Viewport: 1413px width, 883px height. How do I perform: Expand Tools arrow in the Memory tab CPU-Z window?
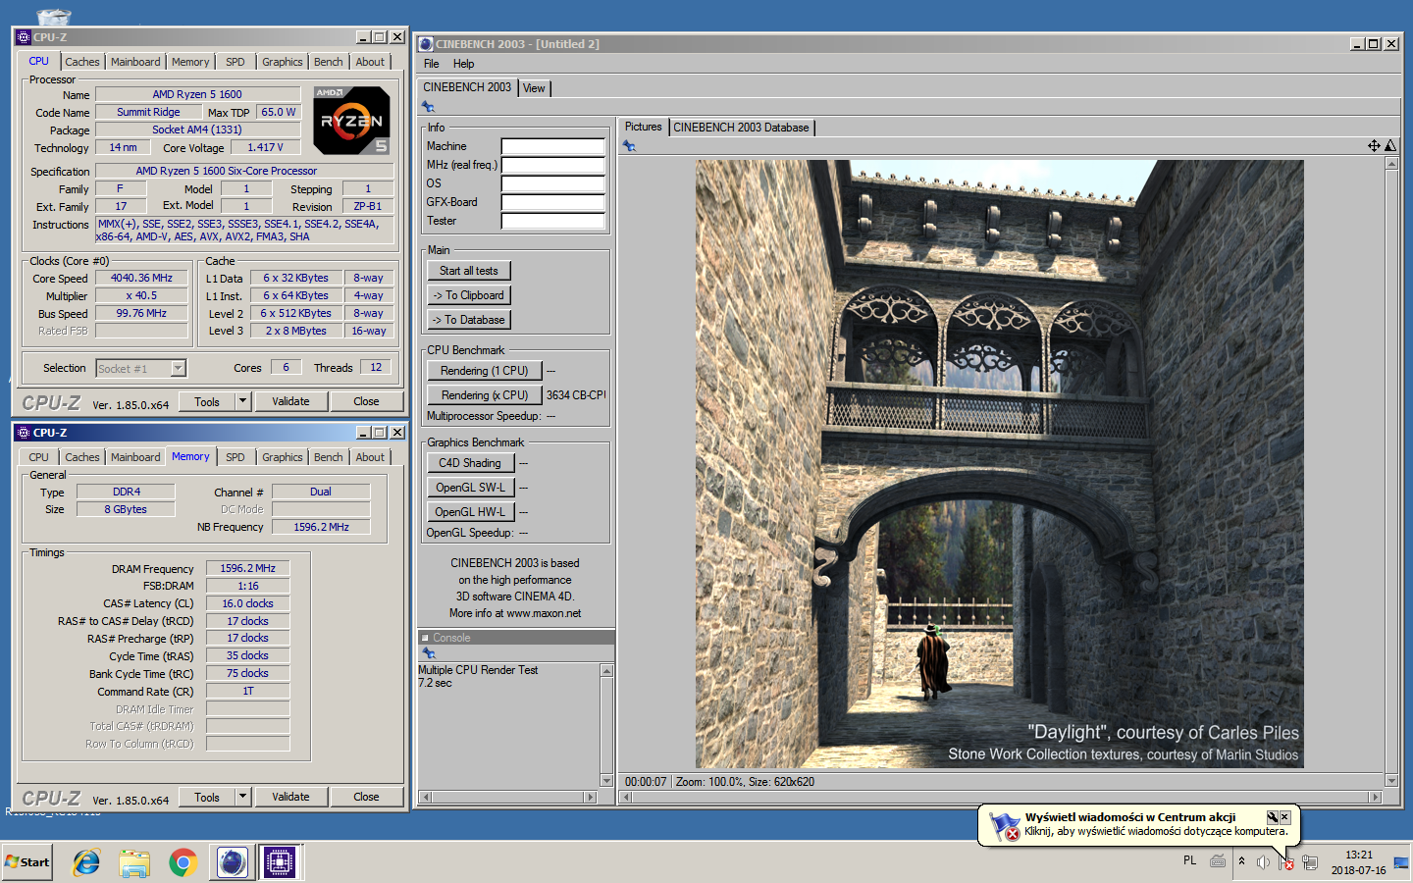point(242,797)
